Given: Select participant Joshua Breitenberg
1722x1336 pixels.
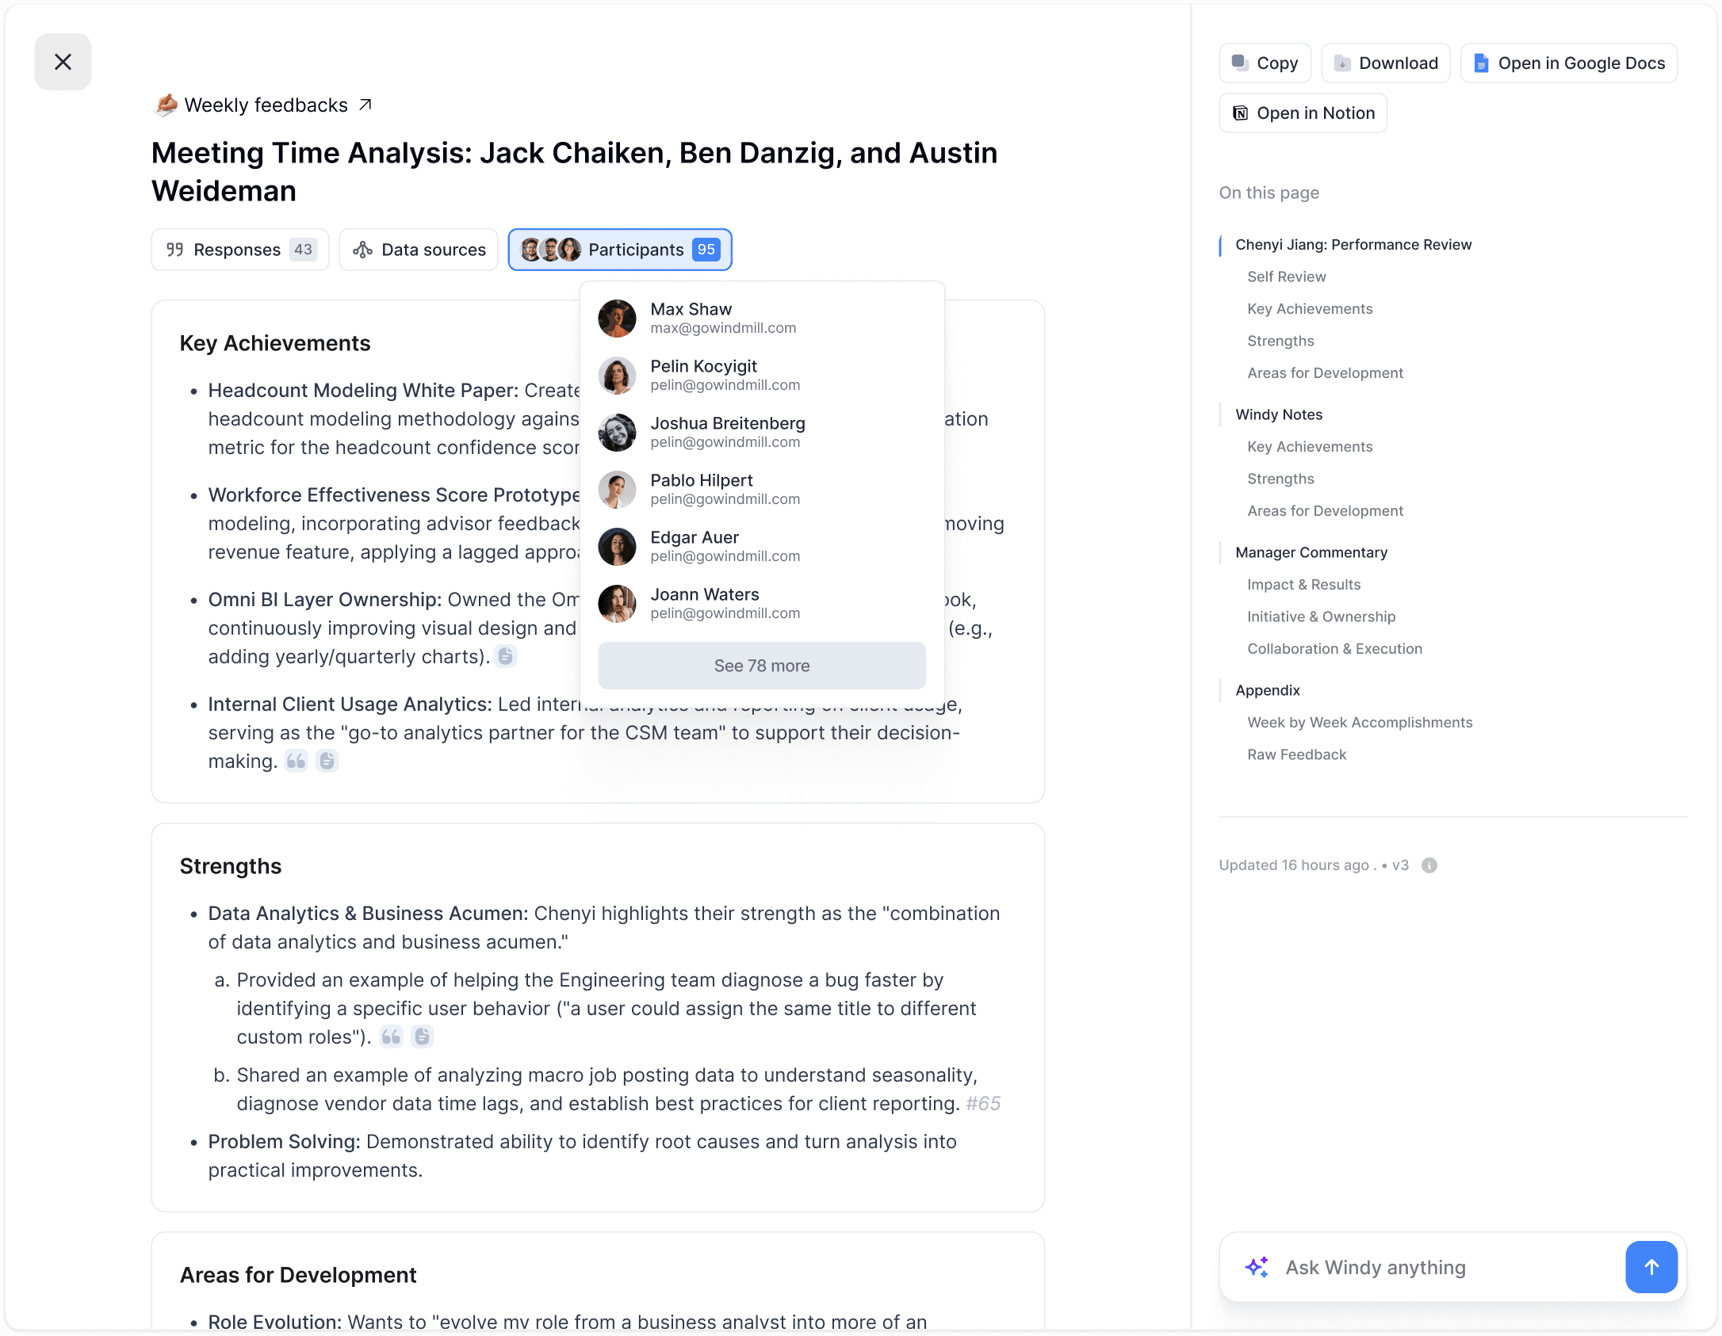Looking at the screenshot, I should pyautogui.click(x=727, y=432).
